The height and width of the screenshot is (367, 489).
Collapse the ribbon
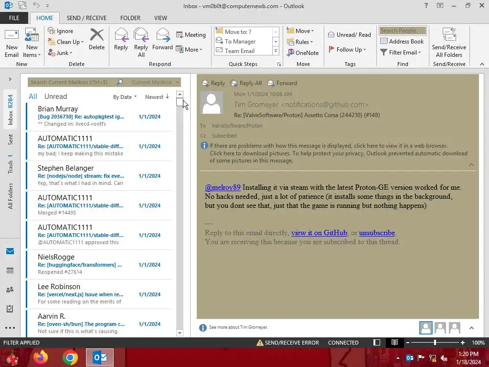[x=482, y=64]
